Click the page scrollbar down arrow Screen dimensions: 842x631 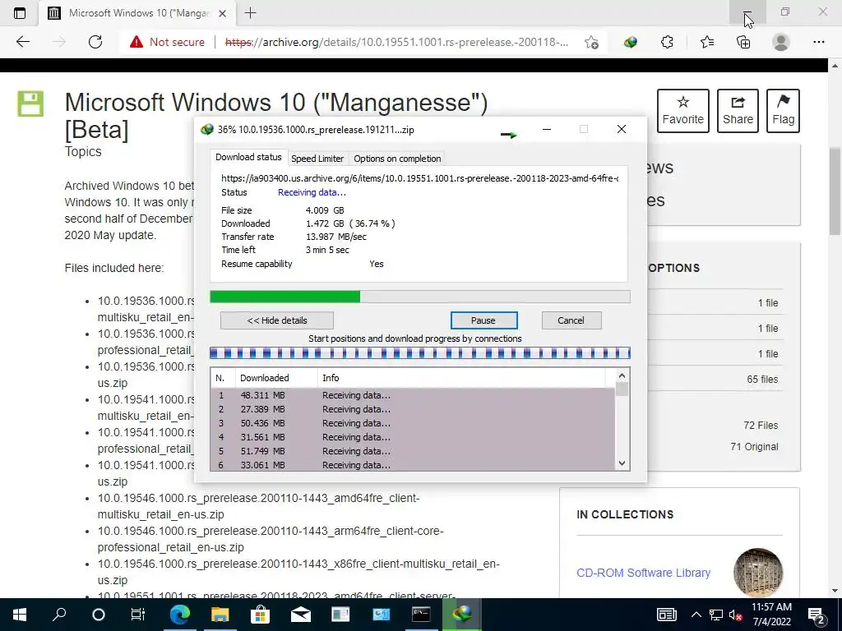(x=835, y=591)
